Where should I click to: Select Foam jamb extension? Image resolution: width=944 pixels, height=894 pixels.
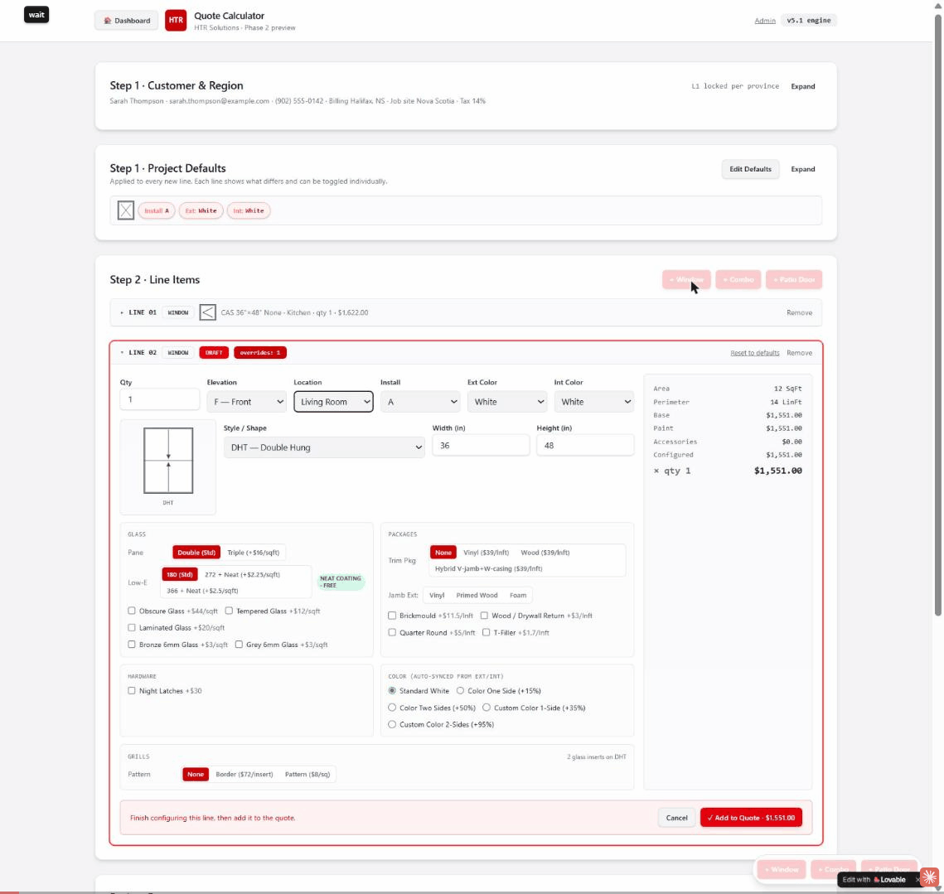pyautogui.click(x=518, y=596)
